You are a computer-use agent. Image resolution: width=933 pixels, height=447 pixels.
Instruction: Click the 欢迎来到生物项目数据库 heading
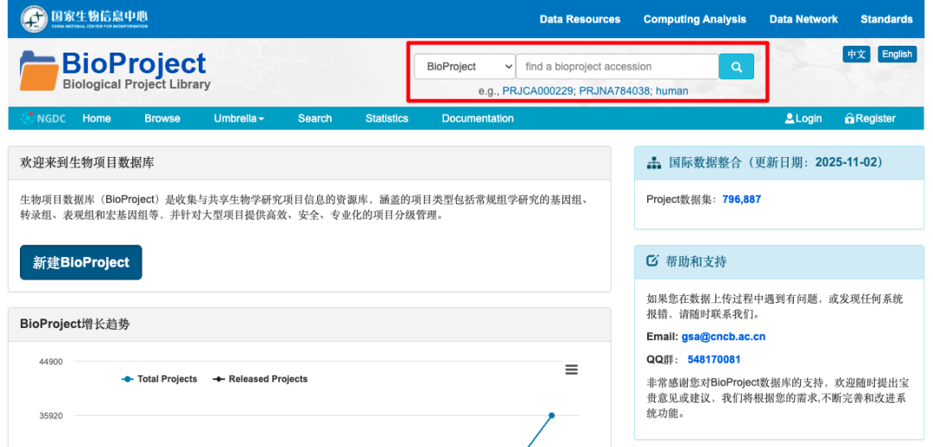(87, 162)
